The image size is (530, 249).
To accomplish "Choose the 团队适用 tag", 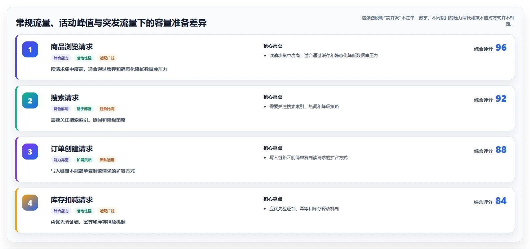I will click(107, 160).
